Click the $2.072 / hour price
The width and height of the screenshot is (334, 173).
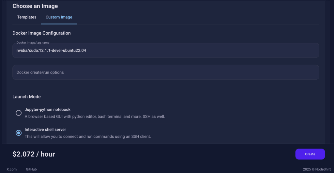[x=34, y=154]
